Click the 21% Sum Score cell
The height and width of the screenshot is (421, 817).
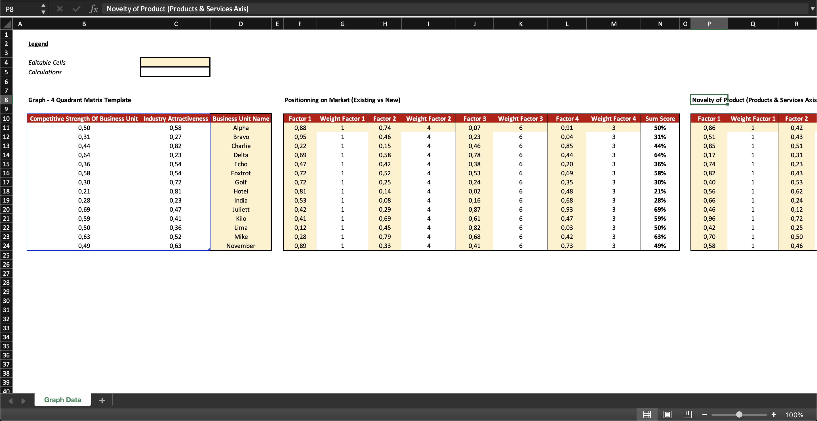coord(660,191)
